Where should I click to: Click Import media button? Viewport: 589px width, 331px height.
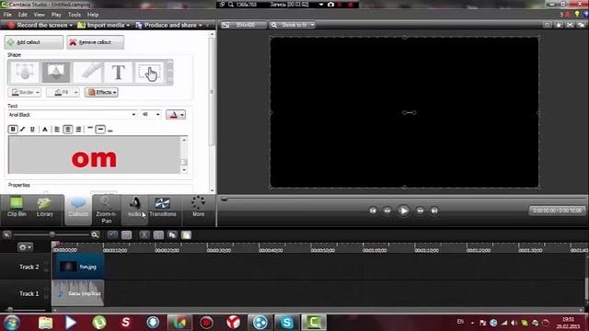[101, 25]
